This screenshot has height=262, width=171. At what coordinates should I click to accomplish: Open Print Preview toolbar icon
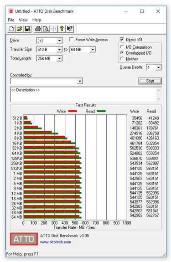click(x=46, y=29)
